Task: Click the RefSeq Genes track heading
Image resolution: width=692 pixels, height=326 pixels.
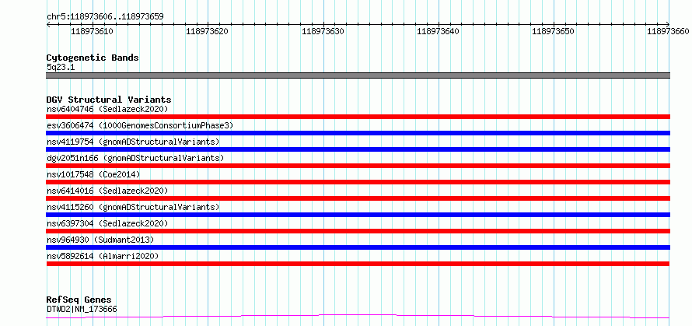Action: 79,300
